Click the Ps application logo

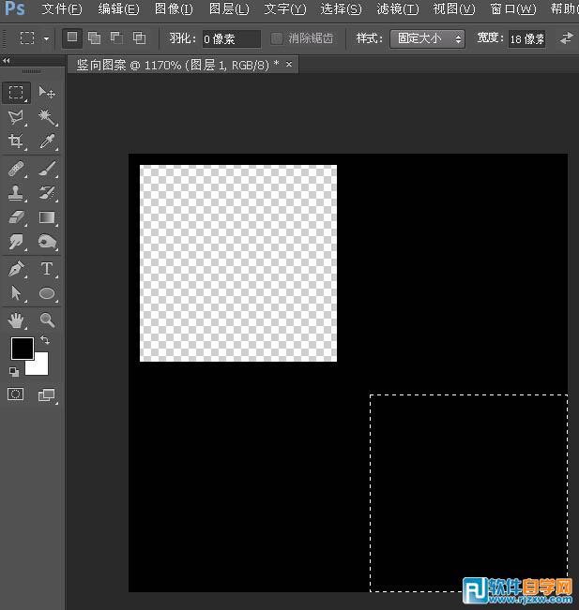point(15,7)
